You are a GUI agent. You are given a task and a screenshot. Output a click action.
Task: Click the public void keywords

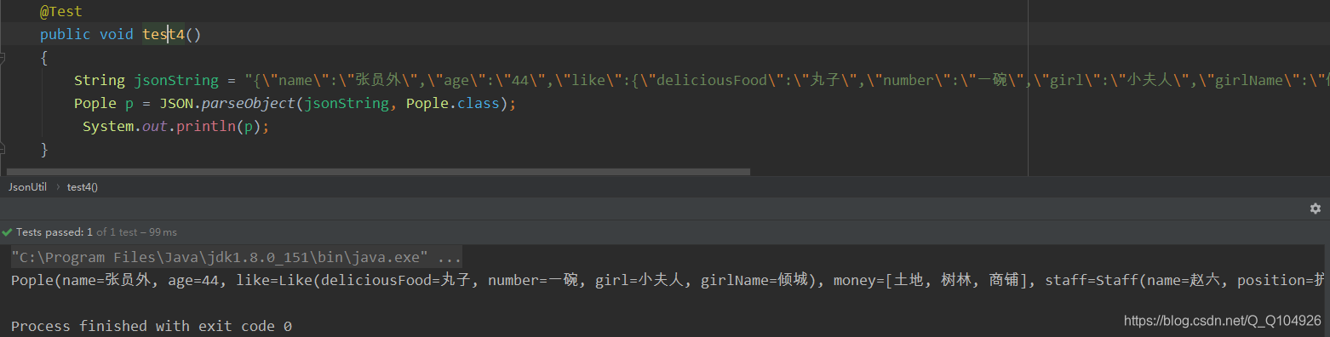pos(87,34)
